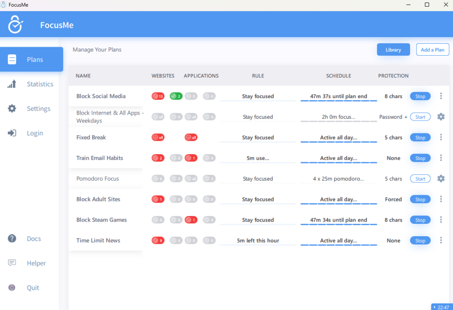Stop the Block Steam Games plan
This screenshot has width=453, height=310.
[420, 220]
